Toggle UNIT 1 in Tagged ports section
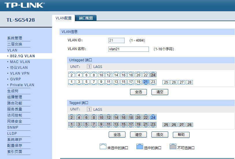 pos(89,110)
